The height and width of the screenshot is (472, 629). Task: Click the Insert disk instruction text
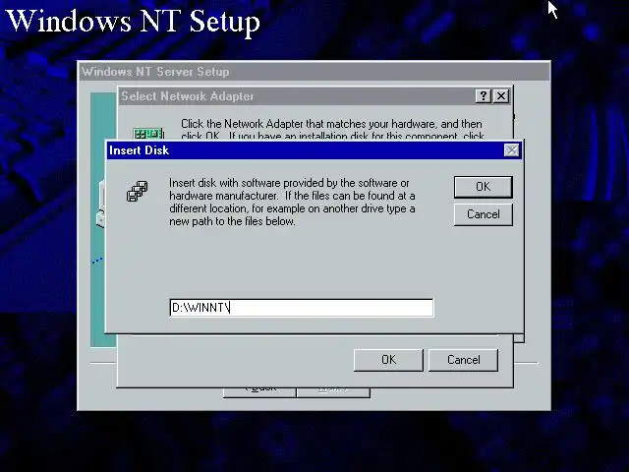[x=292, y=202]
